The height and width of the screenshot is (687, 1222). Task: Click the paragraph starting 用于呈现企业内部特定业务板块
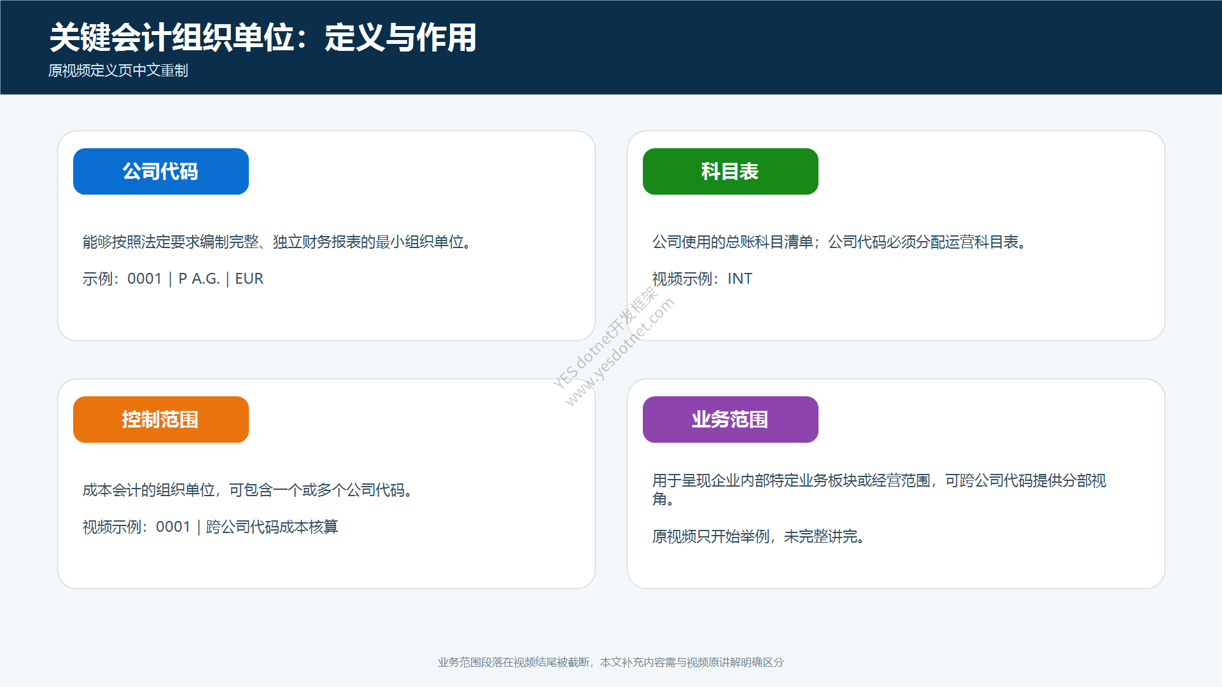click(x=879, y=489)
